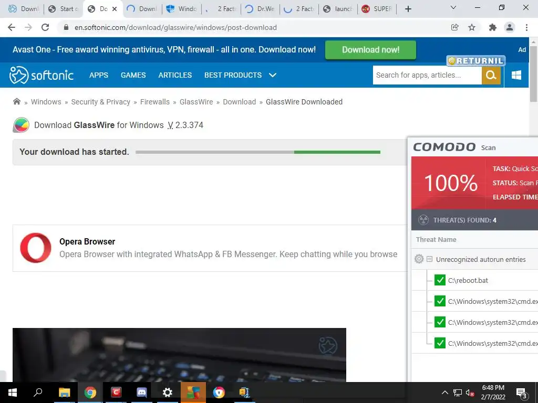
Task: Open the ARTICLES menu
Action: 175,75
